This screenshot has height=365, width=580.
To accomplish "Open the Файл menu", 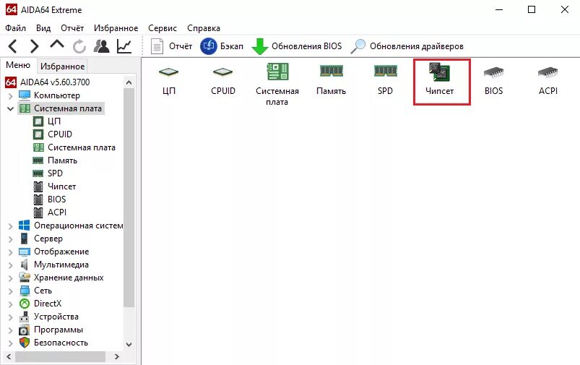I will [x=16, y=28].
